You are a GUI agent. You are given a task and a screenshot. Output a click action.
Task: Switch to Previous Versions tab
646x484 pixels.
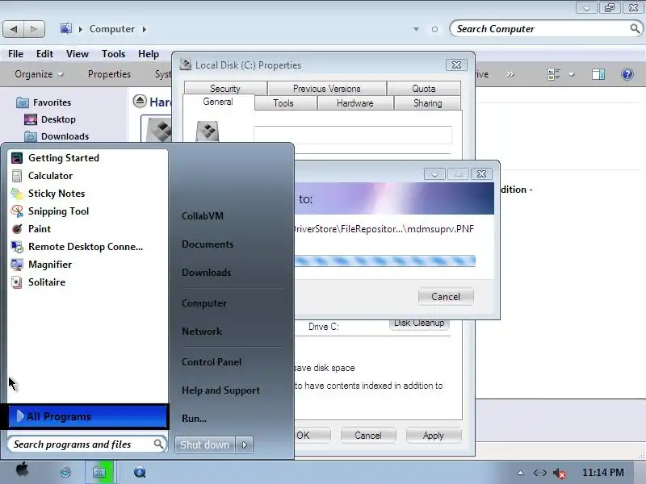[327, 89]
